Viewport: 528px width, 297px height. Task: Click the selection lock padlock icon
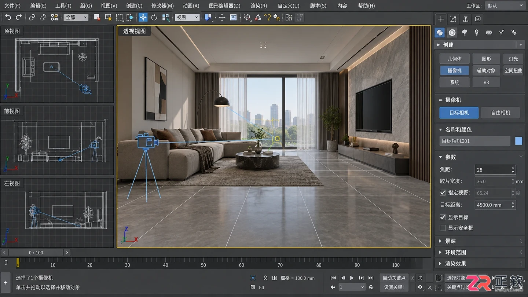pyautogui.click(x=265, y=278)
